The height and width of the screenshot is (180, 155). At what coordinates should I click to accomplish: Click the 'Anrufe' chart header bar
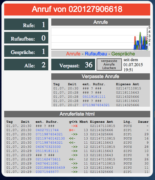[100, 22]
